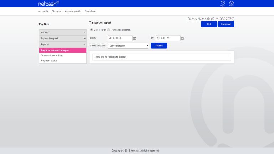Click the Submit button

(159, 46)
